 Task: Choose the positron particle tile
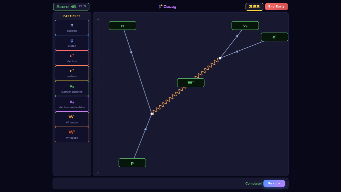[72, 73]
